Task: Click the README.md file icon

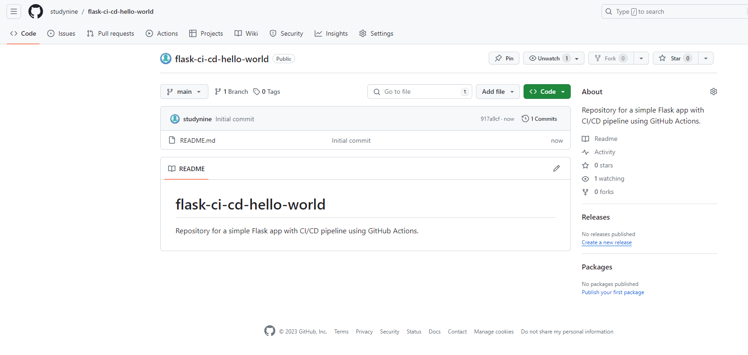Action: (172, 140)
